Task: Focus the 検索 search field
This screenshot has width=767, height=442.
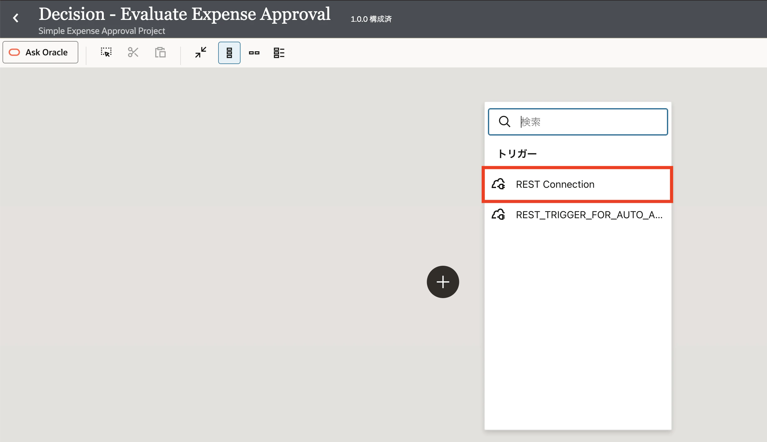Action: point(578,122)
